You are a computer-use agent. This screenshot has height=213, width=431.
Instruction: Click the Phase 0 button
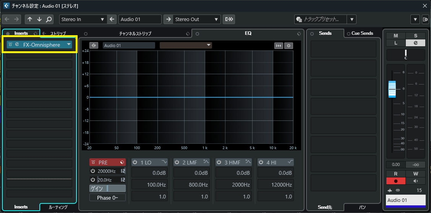coord(107,197)
